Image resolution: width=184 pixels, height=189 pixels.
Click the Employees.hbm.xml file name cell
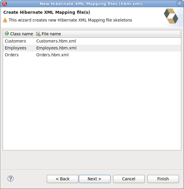click(56, 48)
